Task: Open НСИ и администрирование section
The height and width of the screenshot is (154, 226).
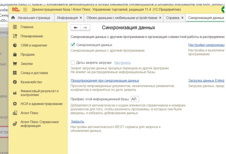Action: [42, 104]
